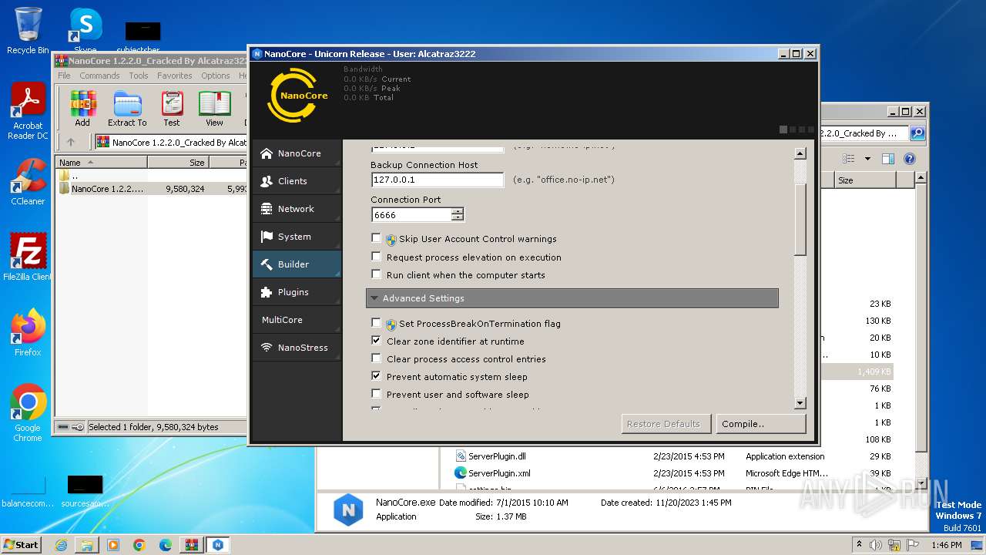The width and height of the screenshot is (986, 555).
Task: Open Microsoft Edge from the taskbar
Action: 166,545
